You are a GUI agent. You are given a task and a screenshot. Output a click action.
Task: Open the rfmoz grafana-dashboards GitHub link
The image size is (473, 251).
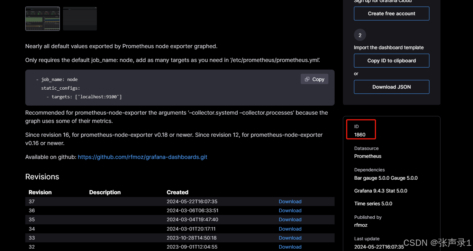[143, 157]
